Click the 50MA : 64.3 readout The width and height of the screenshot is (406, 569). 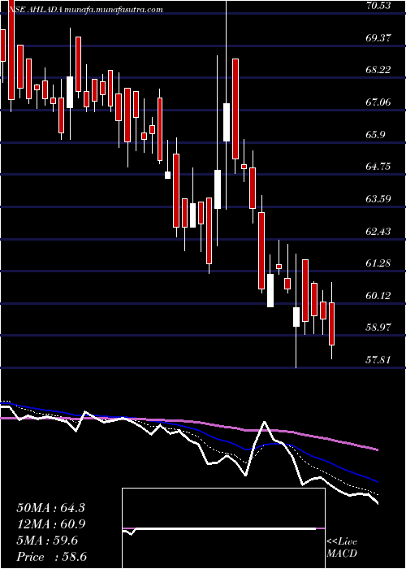pos(50,508)
